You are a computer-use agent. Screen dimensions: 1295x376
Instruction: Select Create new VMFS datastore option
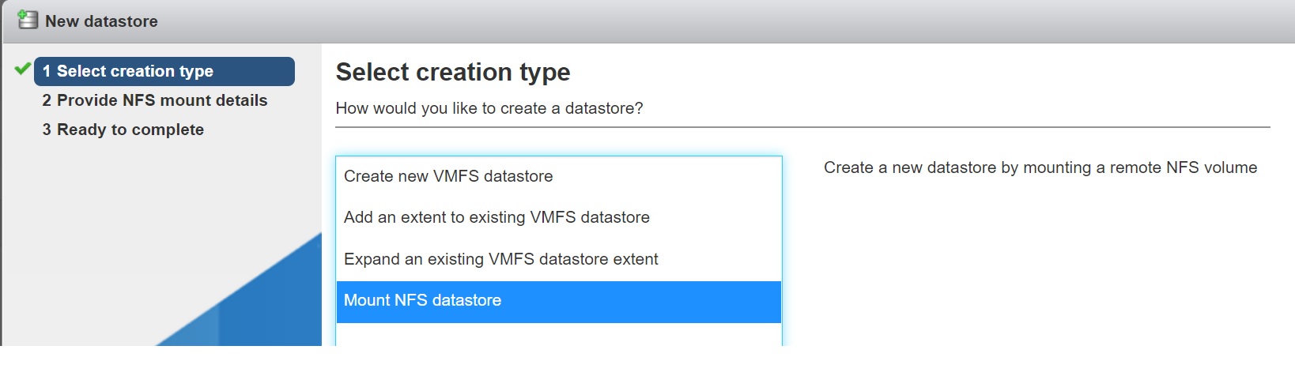point(448,176)
